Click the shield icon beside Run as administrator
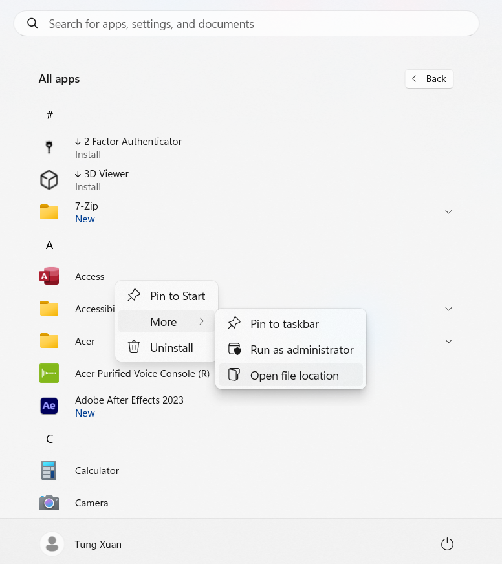 (235, 349)
